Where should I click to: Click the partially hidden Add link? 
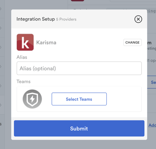pyautogui.click(x=152, y=125)
